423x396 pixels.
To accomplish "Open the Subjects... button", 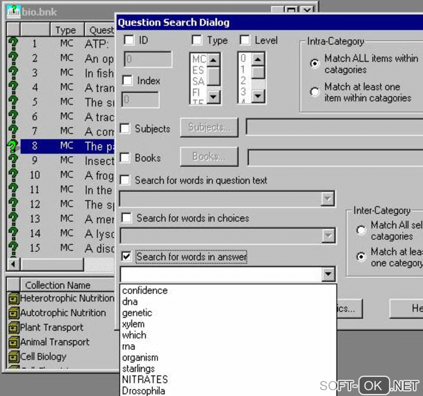I will tap(209, 127).
